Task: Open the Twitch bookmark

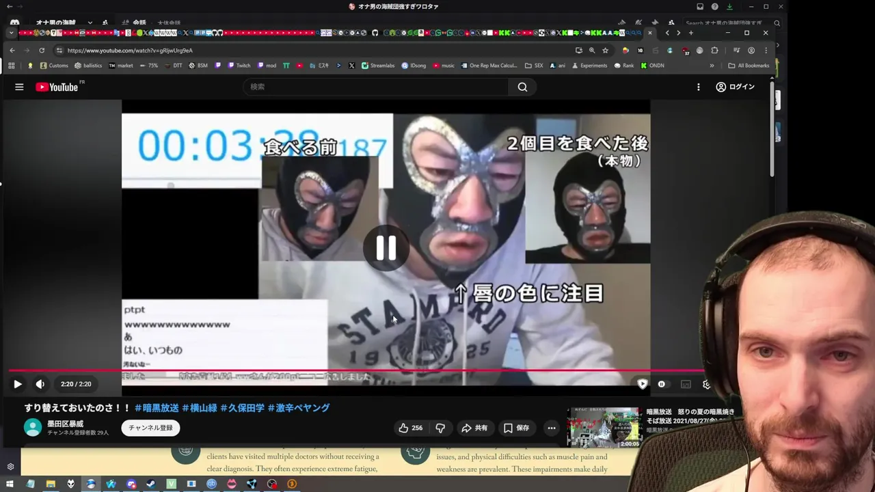Action: (x=239, y=66)
